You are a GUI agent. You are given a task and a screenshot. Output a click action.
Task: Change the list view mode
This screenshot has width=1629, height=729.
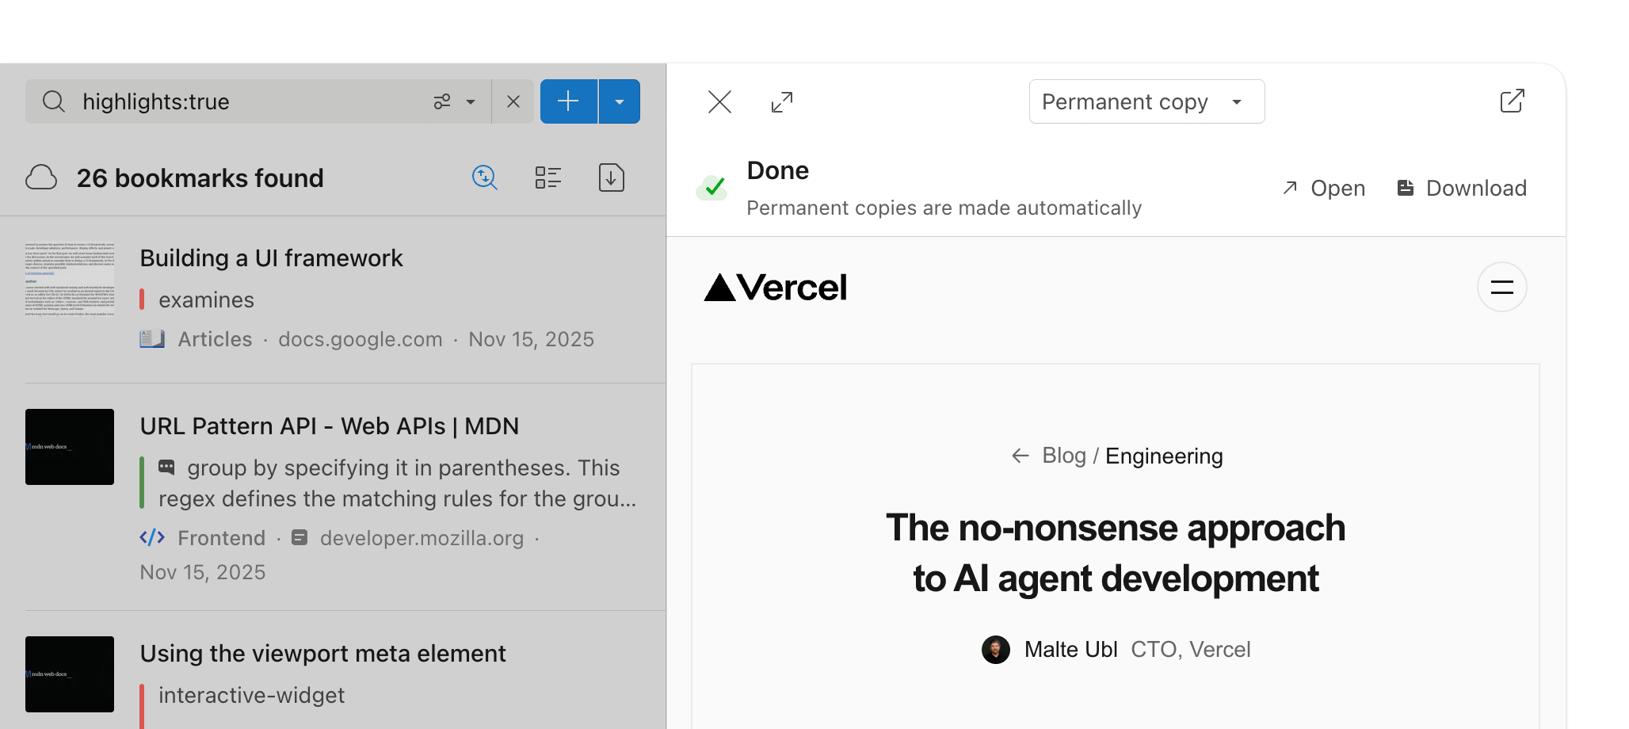[548, 177]
